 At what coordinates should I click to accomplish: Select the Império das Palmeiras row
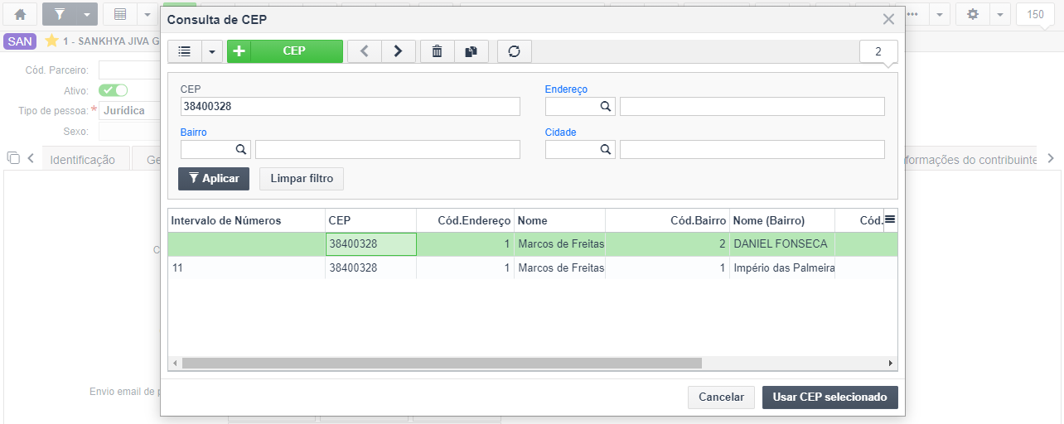pyautogui.click(x=533, y=268)
